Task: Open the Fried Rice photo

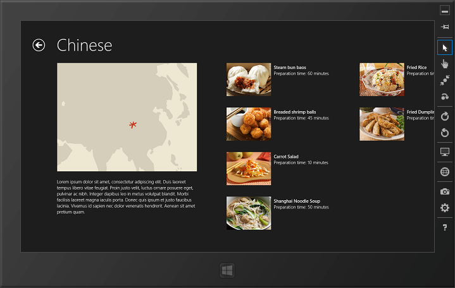Action: click(382, 80)
